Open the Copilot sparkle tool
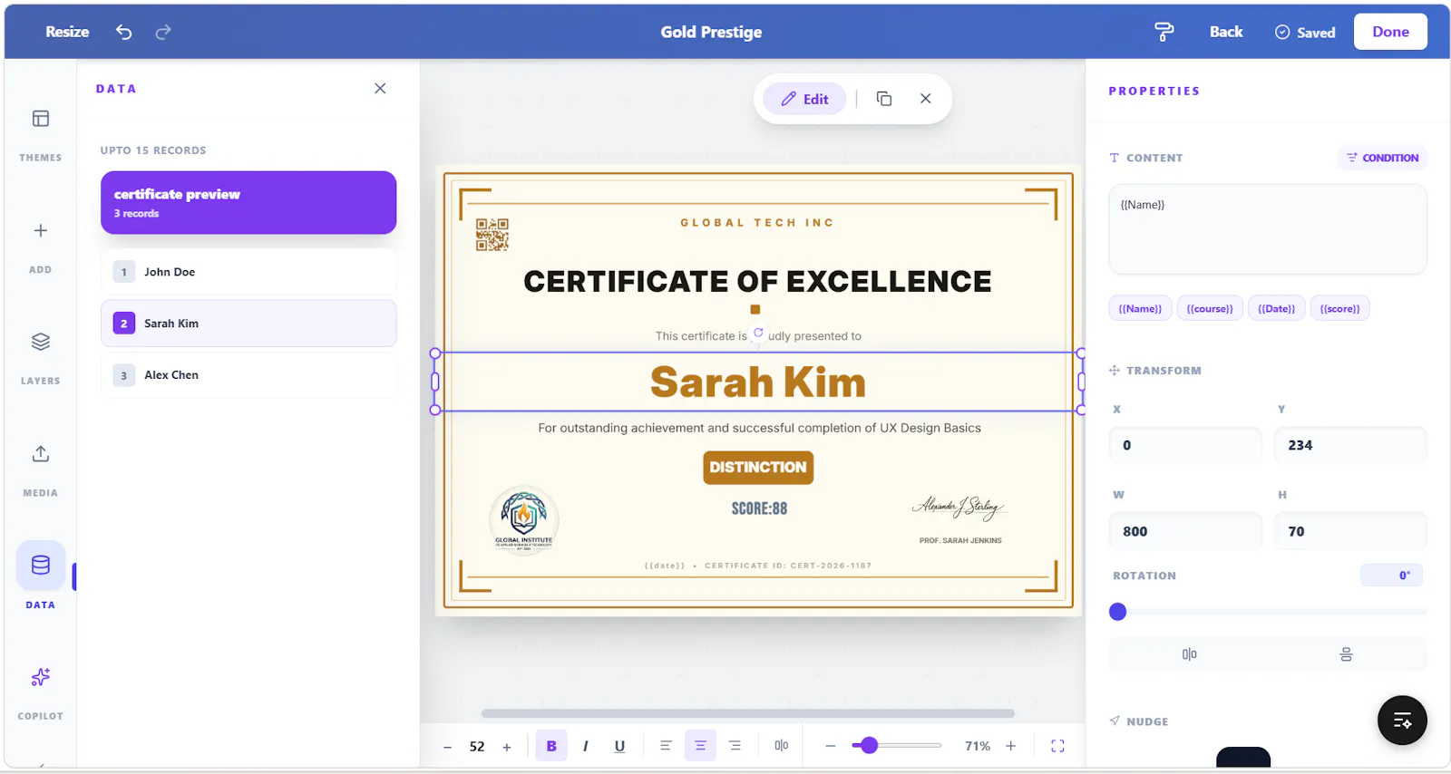1451x774 pixels. point(41,677)
